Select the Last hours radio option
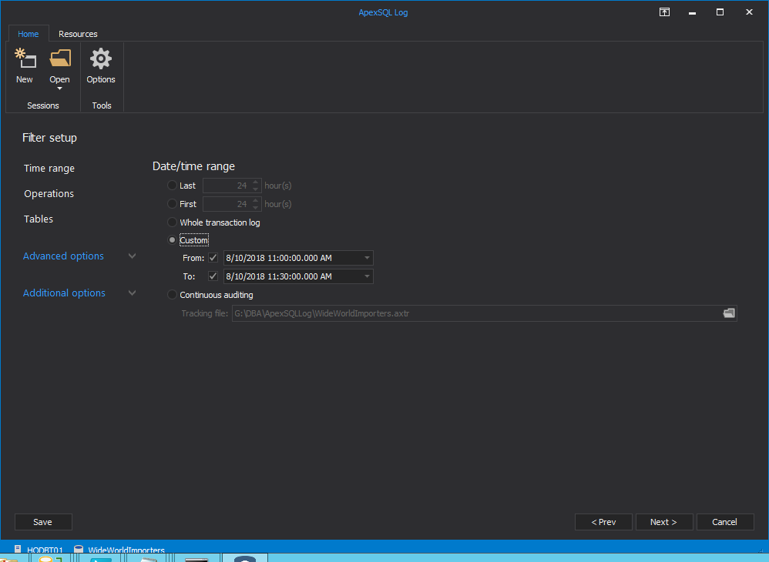 pos(172,186)
